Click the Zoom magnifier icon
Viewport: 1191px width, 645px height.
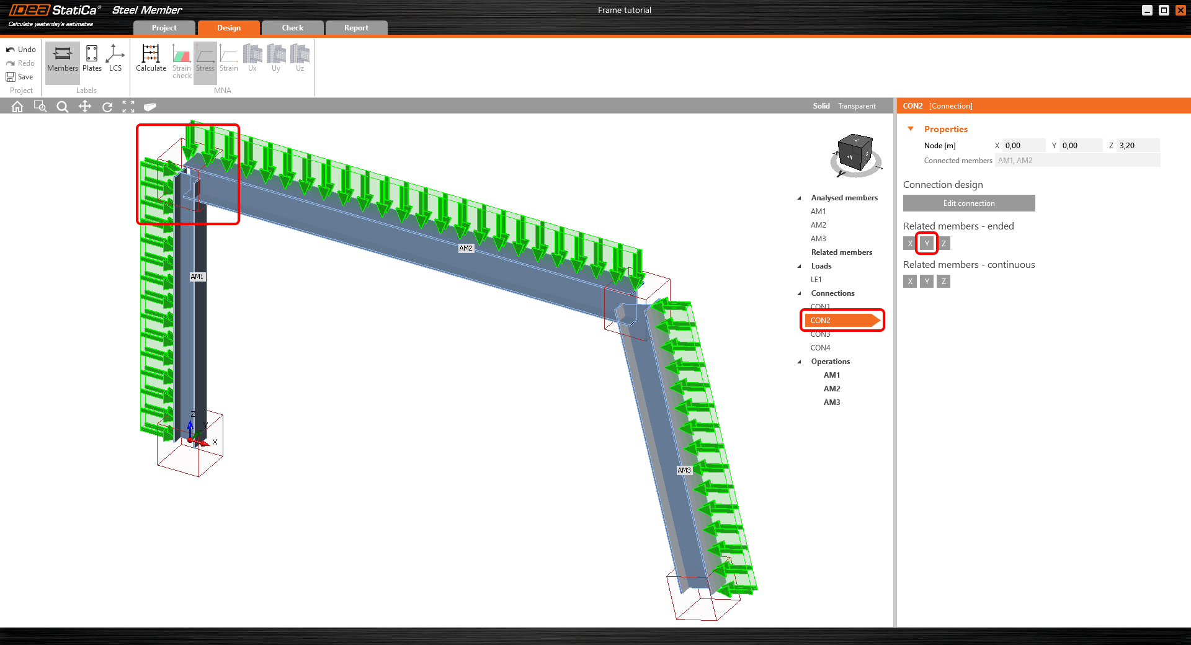[x=63, y=107]
